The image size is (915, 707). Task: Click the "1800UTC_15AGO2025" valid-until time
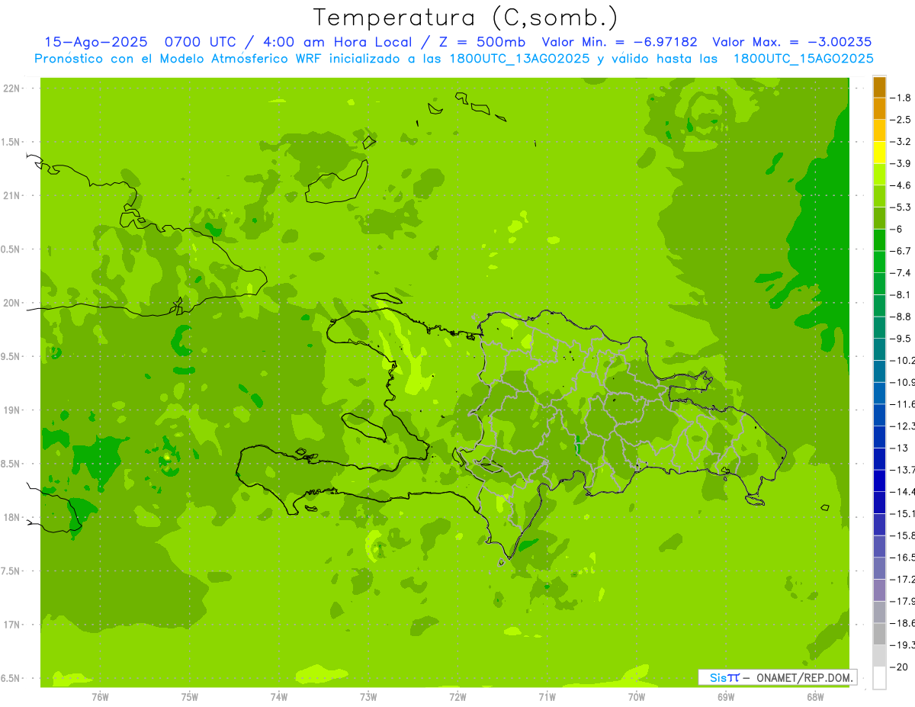pyautogui.click(x=803, y=59)
